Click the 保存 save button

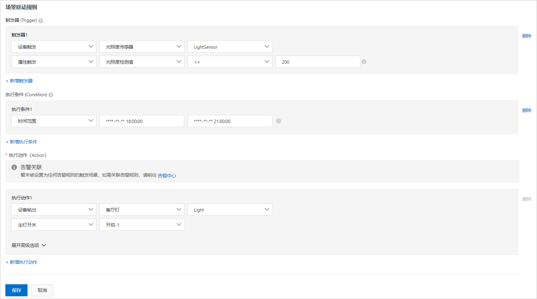[x=16, y=290]
